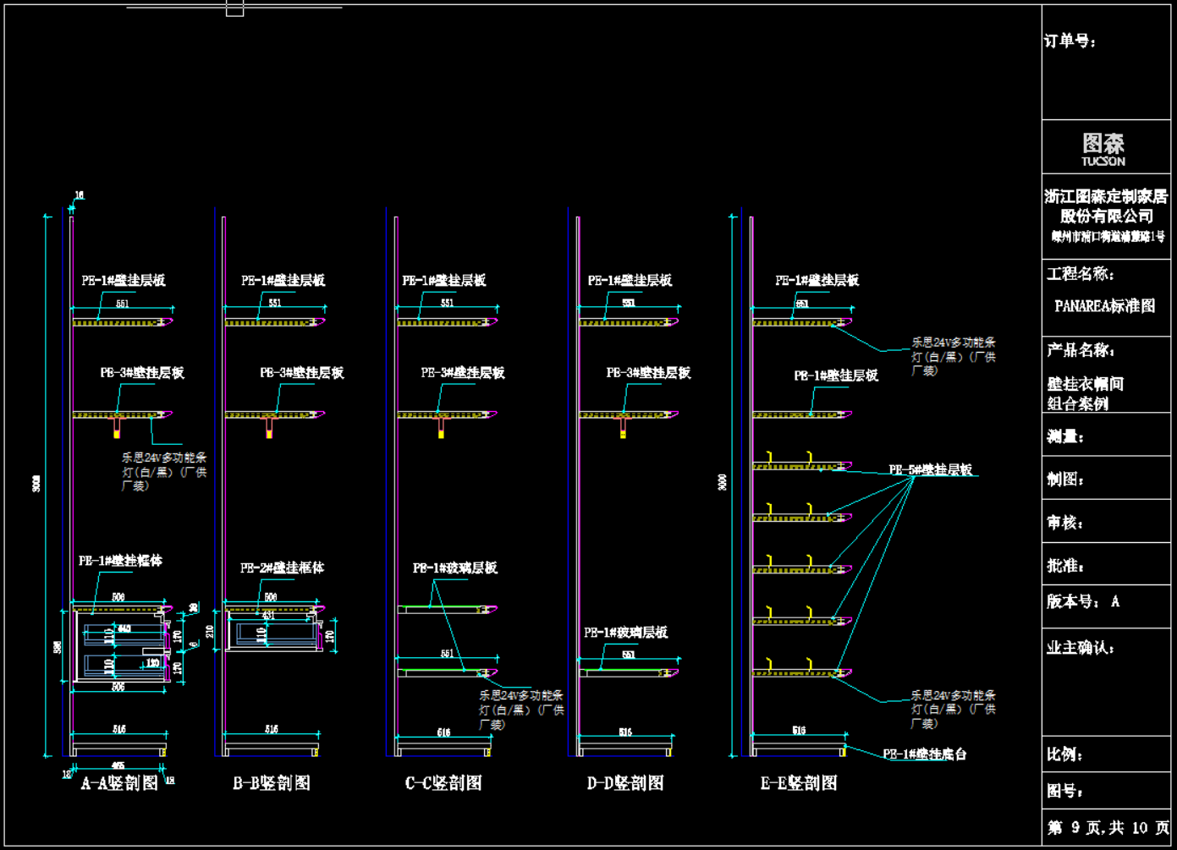1177x850 pixels.
Task: Select the company name 浙江图森定制家居股份有限公司
Action: 1106,206
